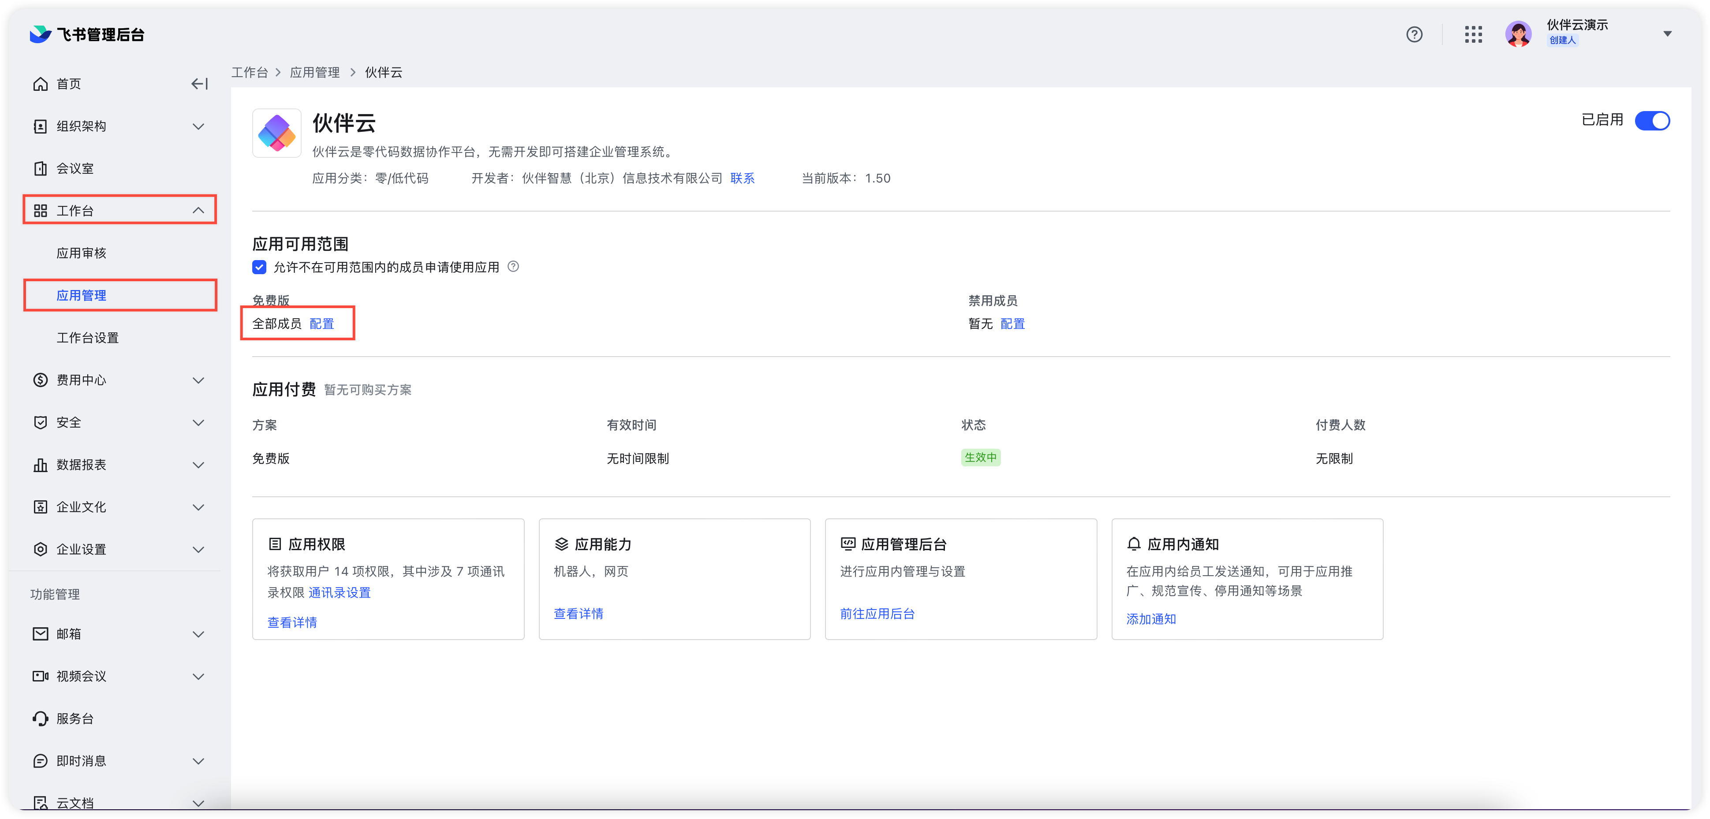Click 查看详情 in 应用能力 card
1710x819 pixels.
[578, 614]
